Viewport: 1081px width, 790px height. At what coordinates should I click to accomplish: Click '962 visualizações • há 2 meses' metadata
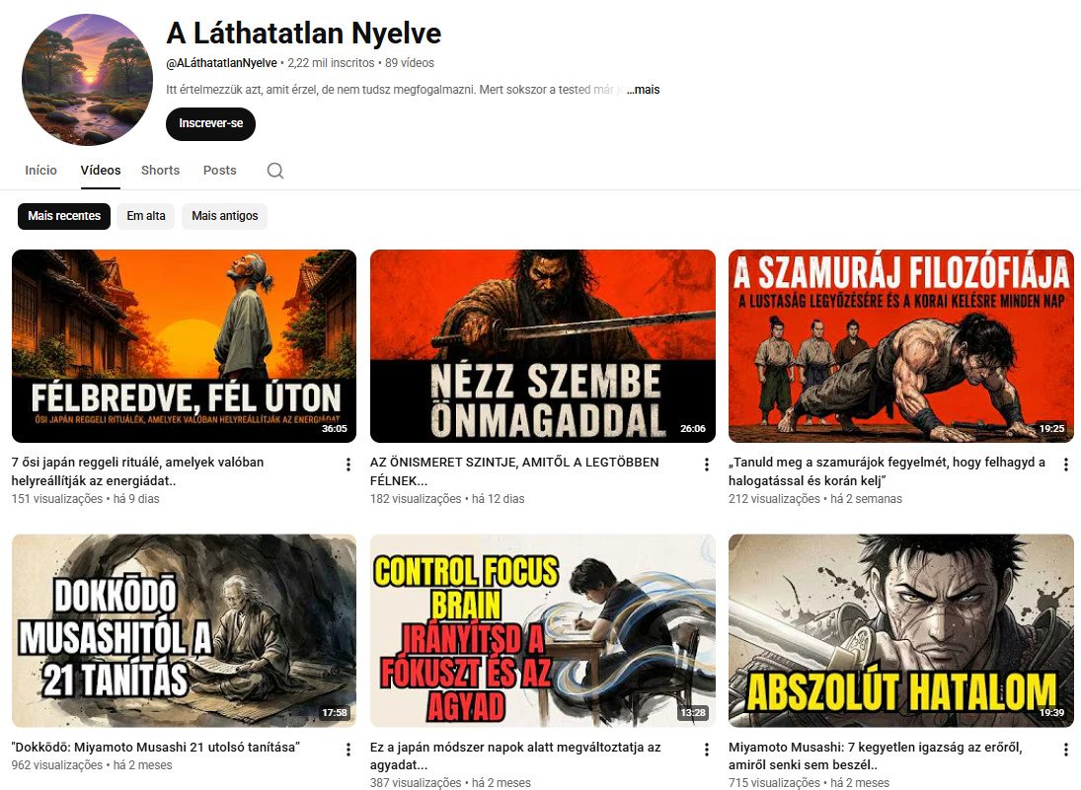pos(92,765)
